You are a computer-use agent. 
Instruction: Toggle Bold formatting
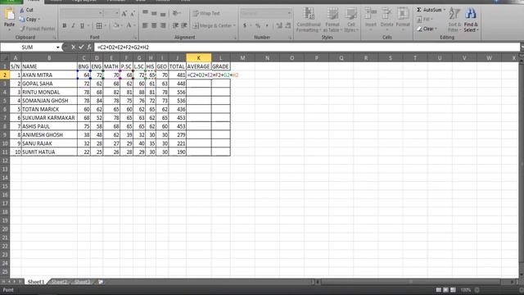click(x=65, y=25)
